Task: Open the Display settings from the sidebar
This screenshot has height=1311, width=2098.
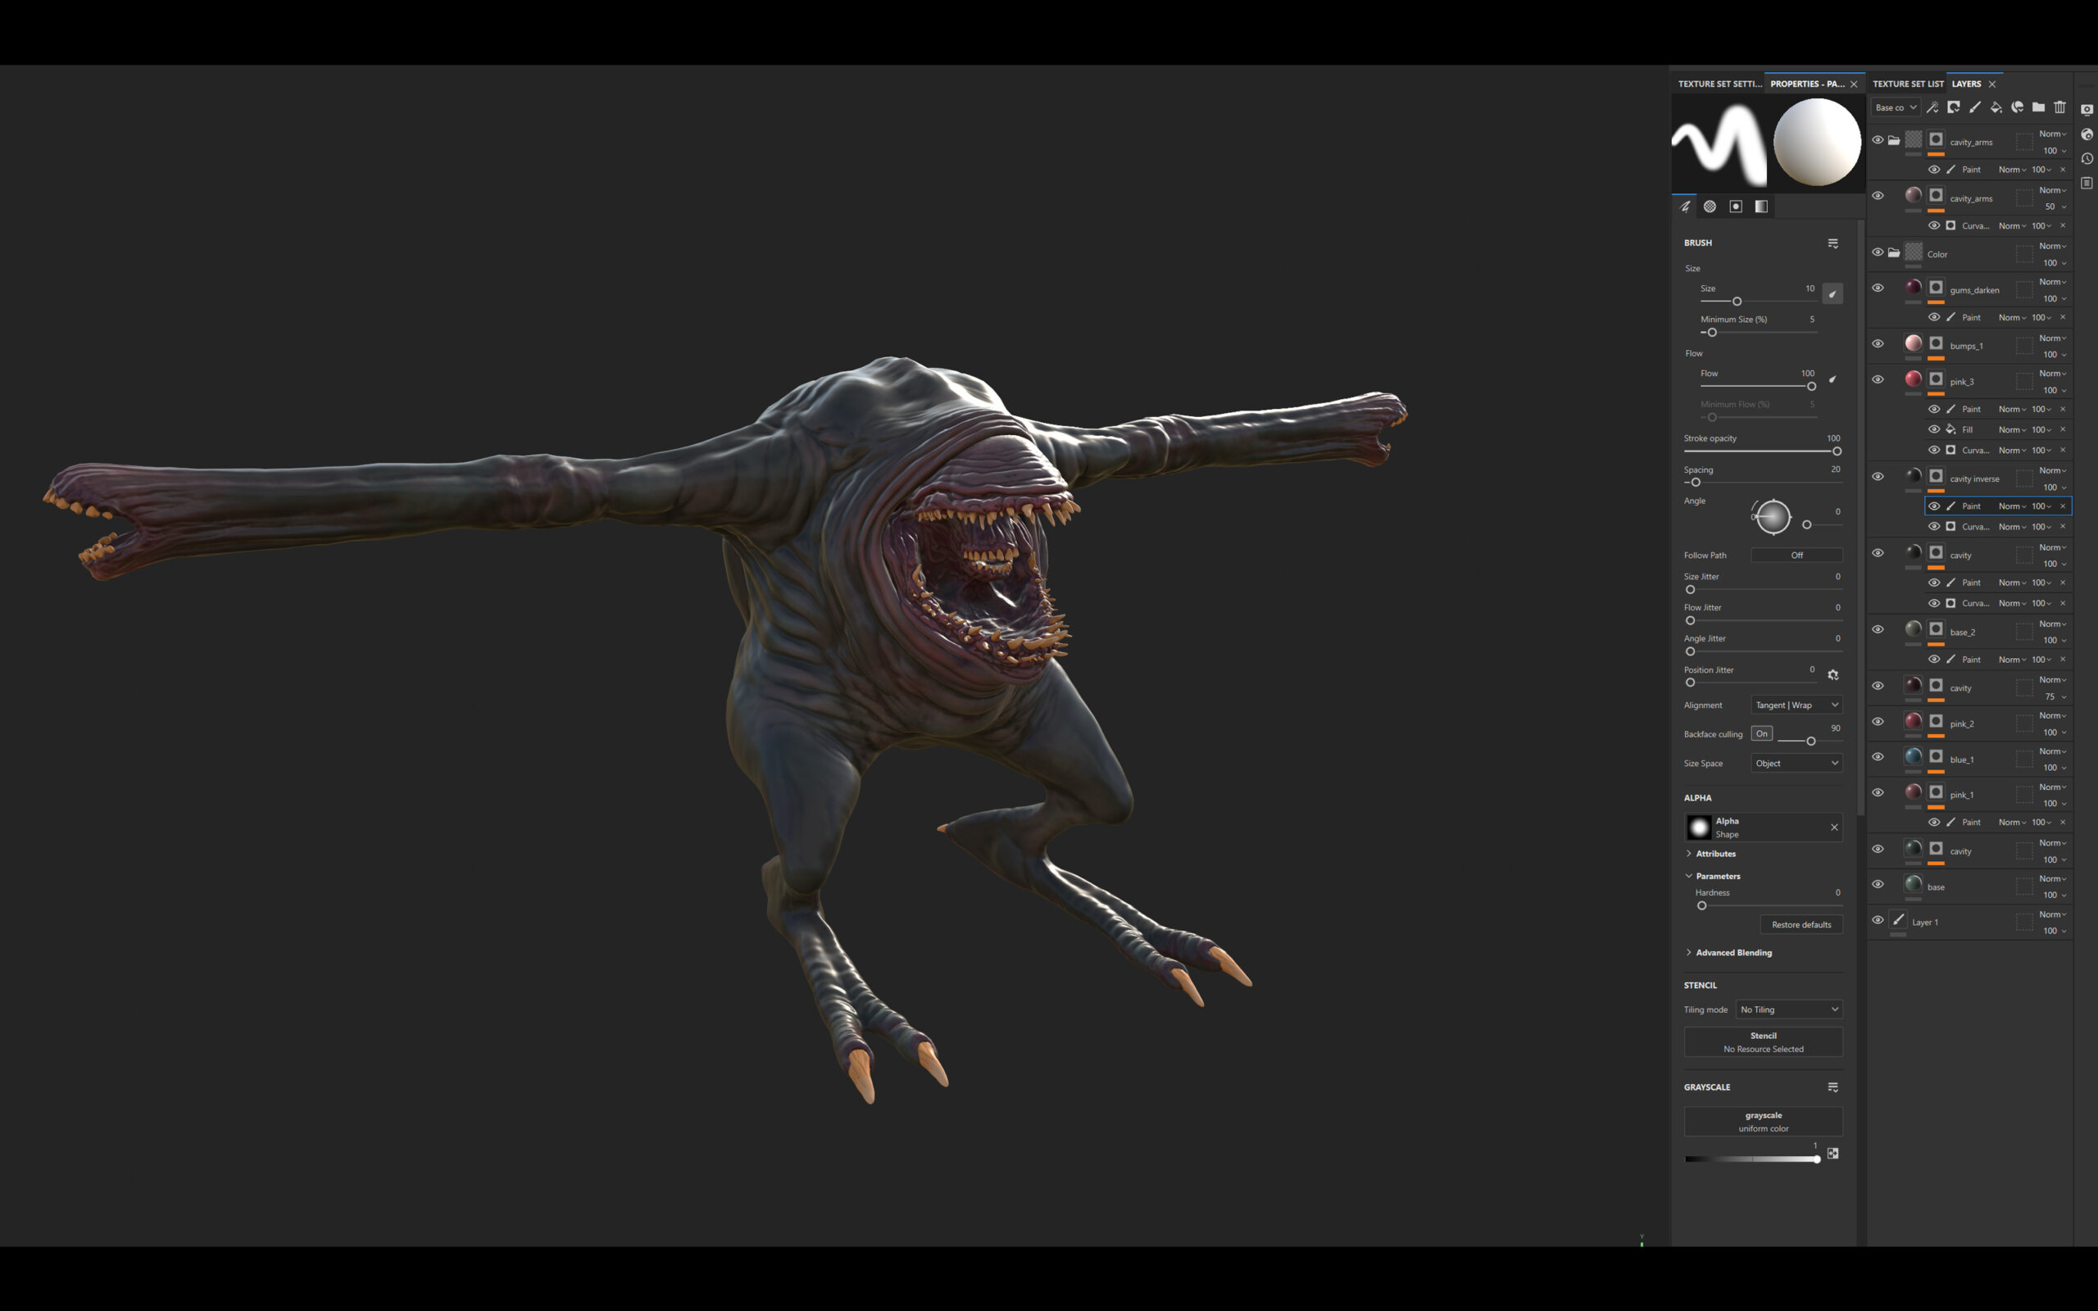Action: [x=2087, y=110]
